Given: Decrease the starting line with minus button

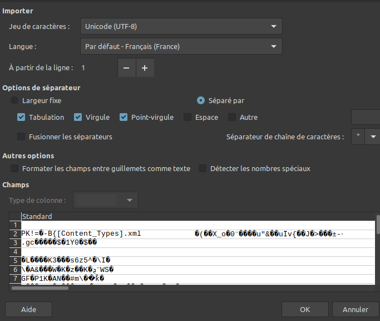Looking at the screenshot, I should [126, 68].
